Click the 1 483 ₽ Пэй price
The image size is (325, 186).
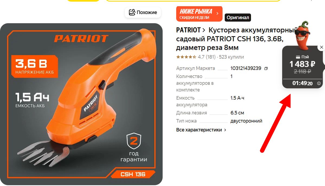pyautogui.click(x=302, y=64)
